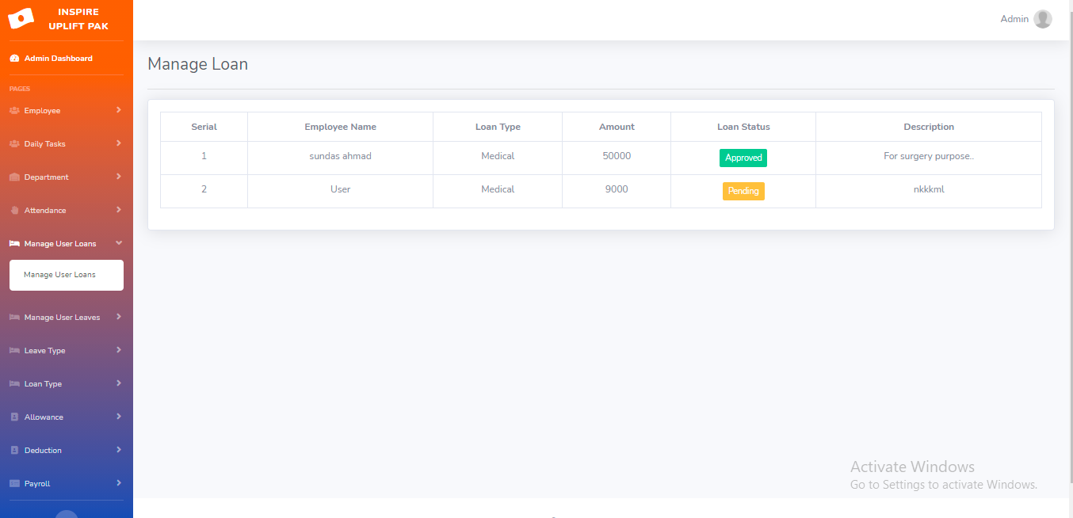Click the green Approved status badge
Screen dimensions: 1073x518
(x=743, y=158)
